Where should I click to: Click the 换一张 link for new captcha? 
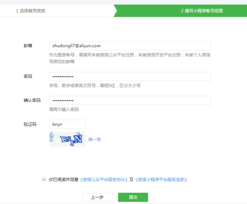click(x=95, y=140)
